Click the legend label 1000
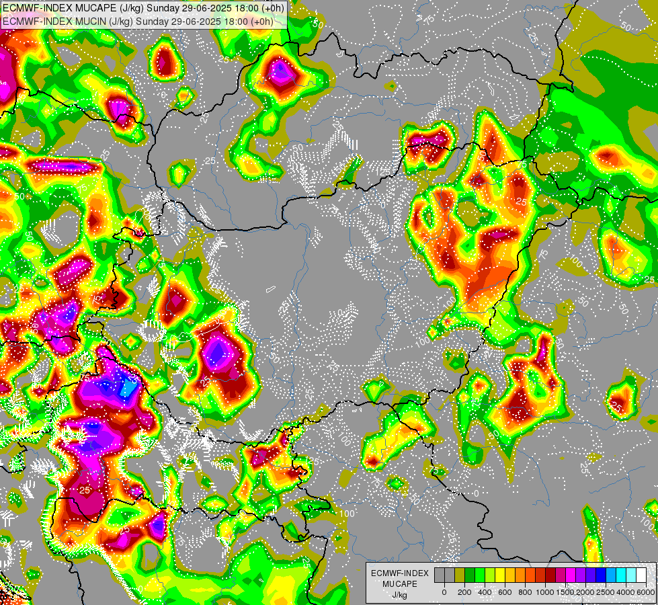 (x=545, y=592)
